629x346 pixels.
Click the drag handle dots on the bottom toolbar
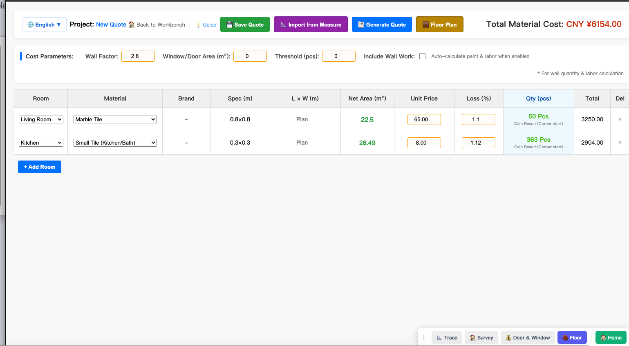point(425,337)
